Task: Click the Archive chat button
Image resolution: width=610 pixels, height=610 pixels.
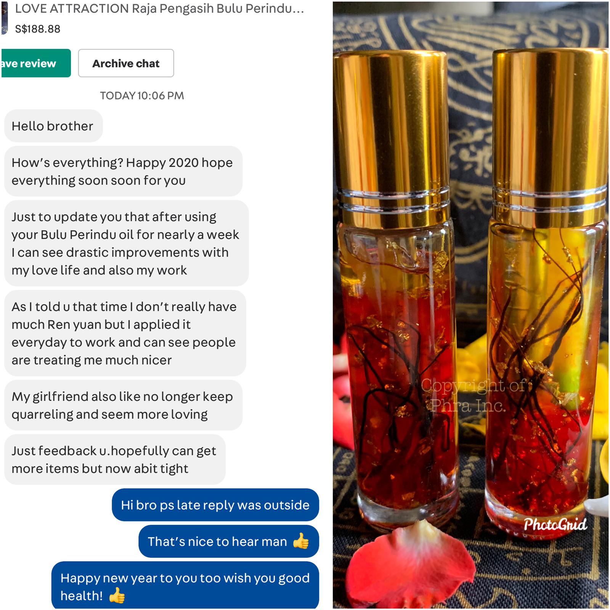Action: click(x=126, y=63)
